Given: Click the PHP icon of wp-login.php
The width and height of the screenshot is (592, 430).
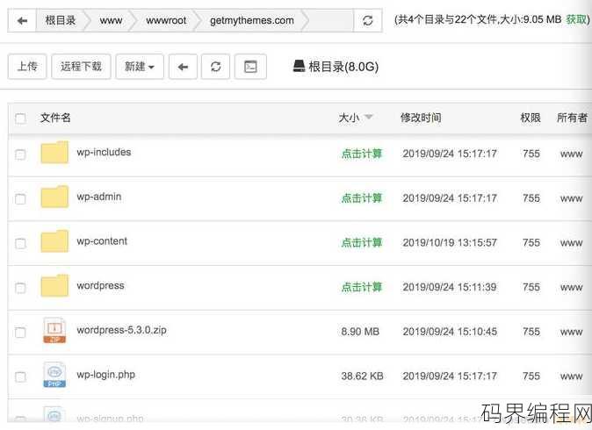Looking at the screenshot, I should [x=54, y=375].
